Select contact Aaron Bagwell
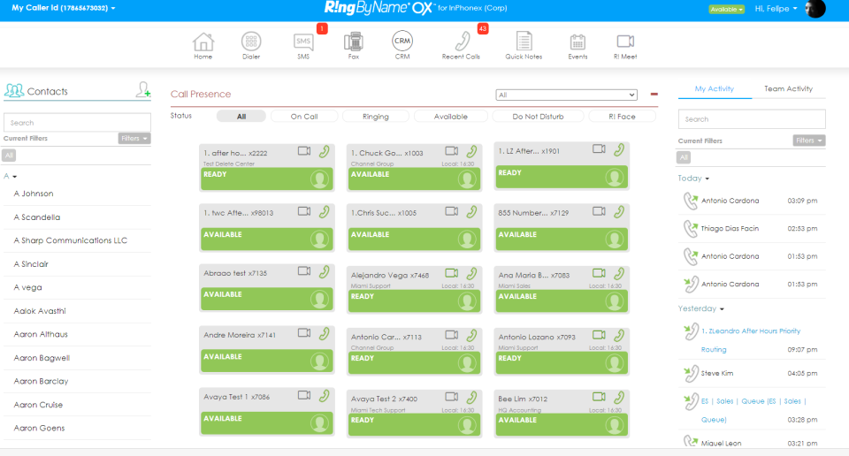The height and width of the screenshot is (456, 849). [x=42, y=358]
